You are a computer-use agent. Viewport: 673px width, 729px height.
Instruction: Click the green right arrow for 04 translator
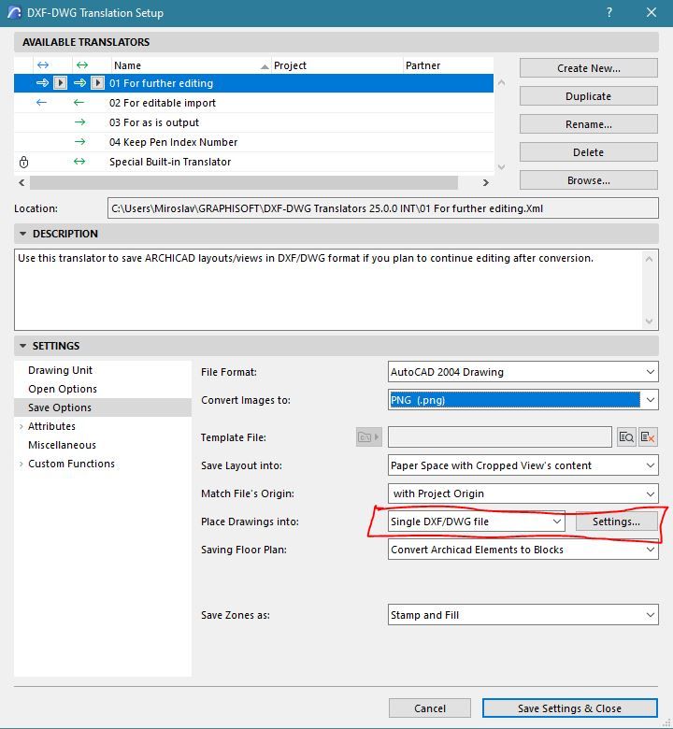[x=80, y=141]
